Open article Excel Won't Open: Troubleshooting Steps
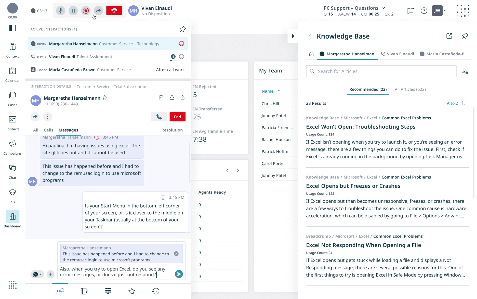 pos(361,127)
